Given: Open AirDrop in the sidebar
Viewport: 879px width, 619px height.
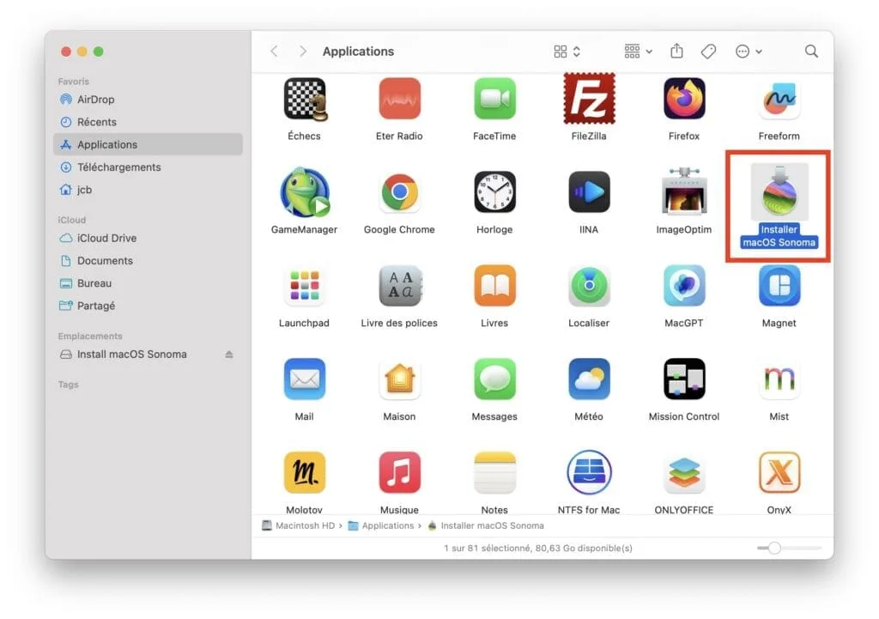Looking at the screenshot, I should coord(148,100).
